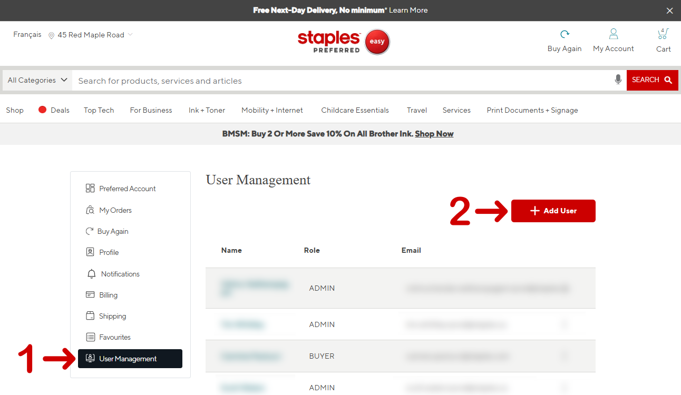Click the My Account person icon
Viewport: 681px width, 395px height.
(613, 34)
